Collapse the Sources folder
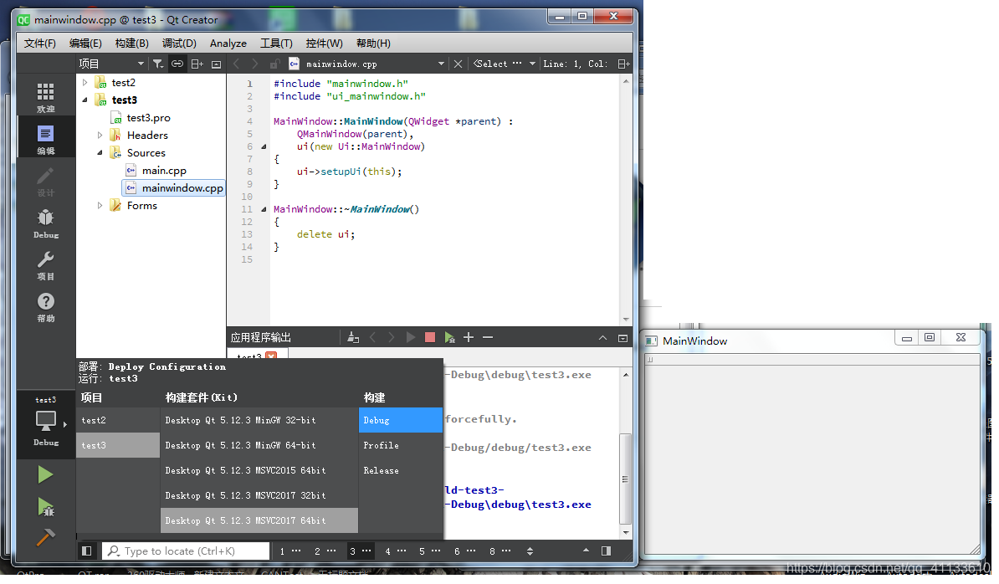This screenshot has height=584, width=999. click(100, 153)
